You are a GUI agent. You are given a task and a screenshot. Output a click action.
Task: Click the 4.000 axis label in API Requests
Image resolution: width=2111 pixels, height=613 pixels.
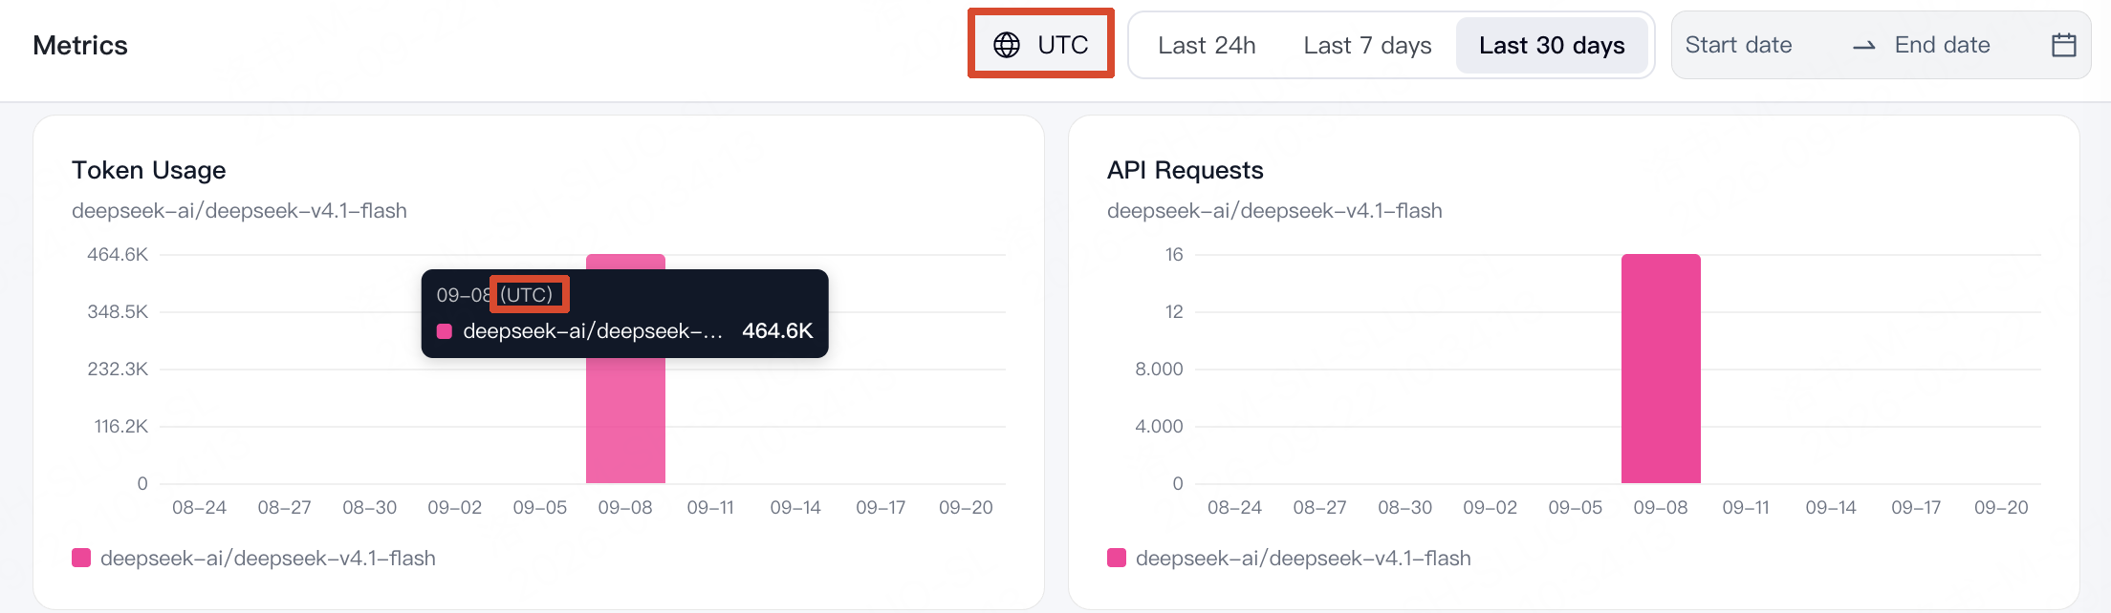1159,426
